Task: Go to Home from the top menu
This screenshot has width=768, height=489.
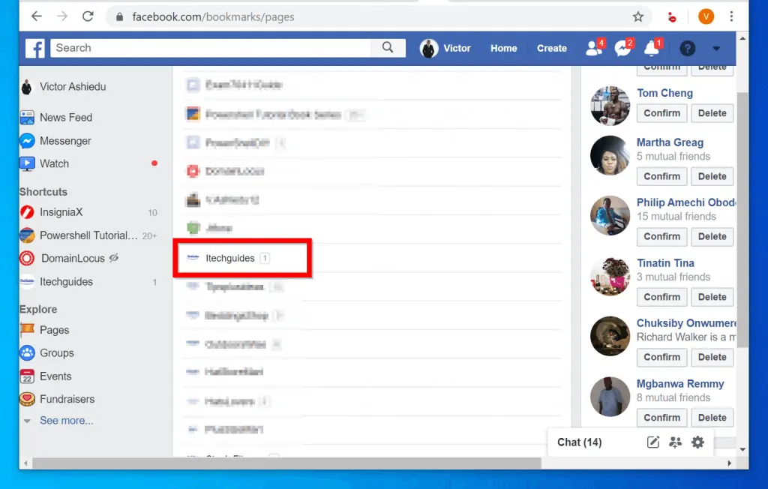Action: 503,48
